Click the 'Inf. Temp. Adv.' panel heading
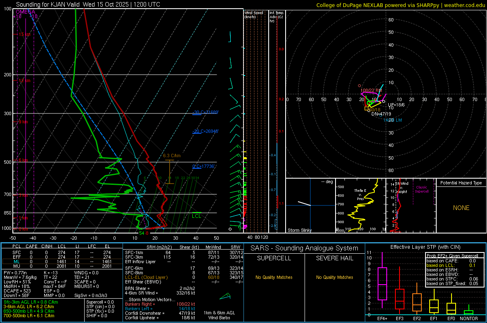This screenshot has height=323, width=487. (277, 17)
